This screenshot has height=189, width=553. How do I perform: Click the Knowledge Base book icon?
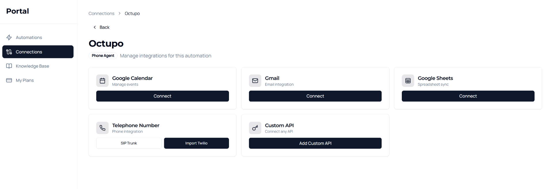pos(9,66)
